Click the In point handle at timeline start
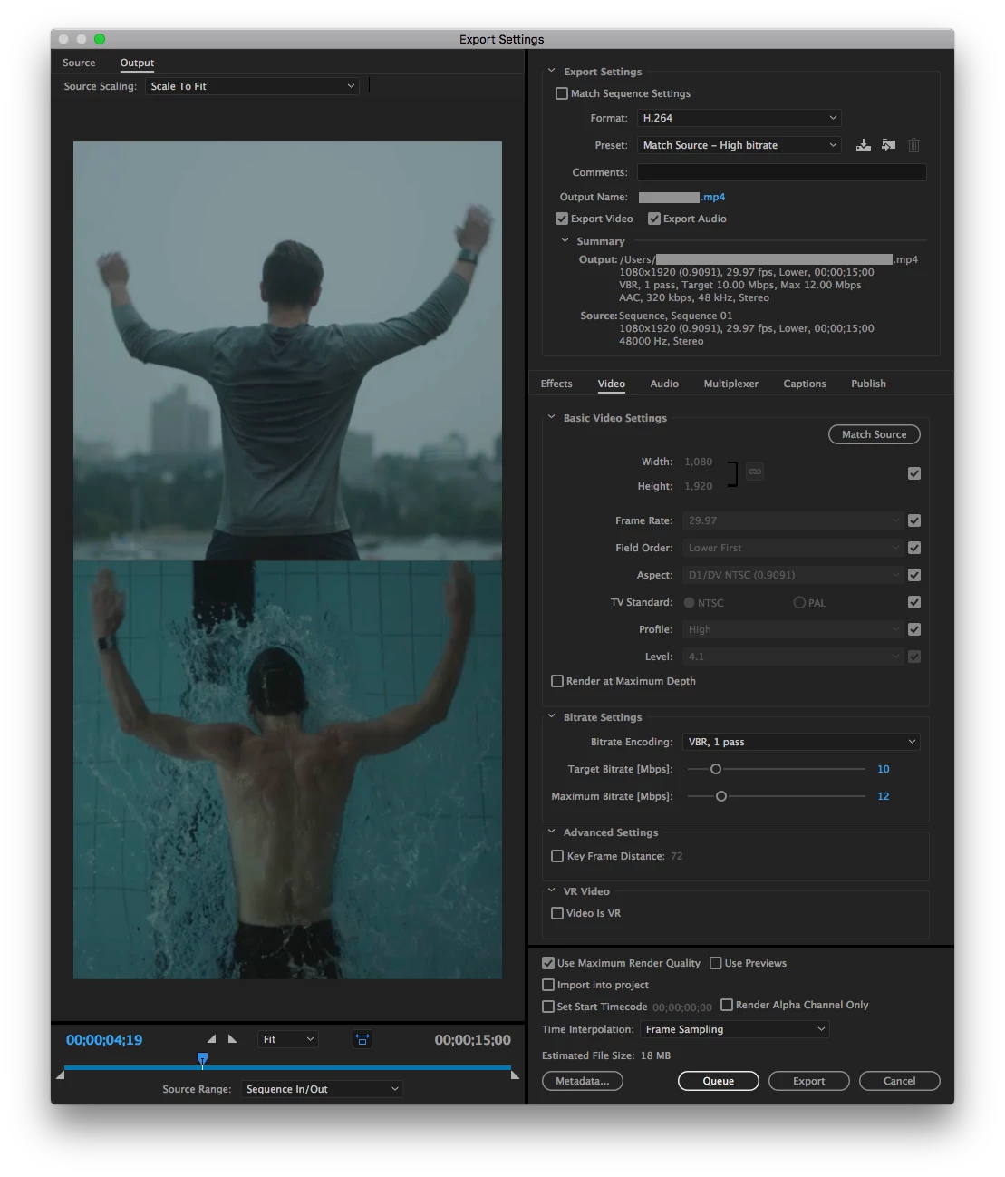Viewport: 1005px width, 1177px height. pyautogui.click(x=61, y=1075)
